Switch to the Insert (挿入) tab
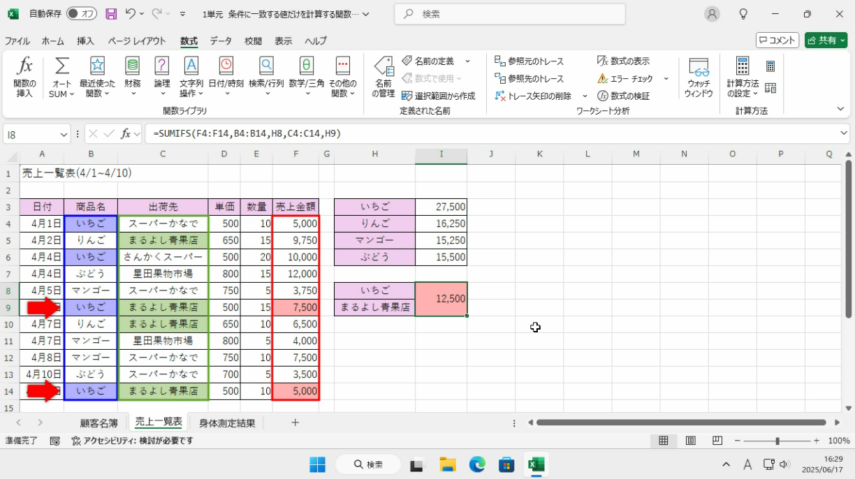 click(85, 40)
